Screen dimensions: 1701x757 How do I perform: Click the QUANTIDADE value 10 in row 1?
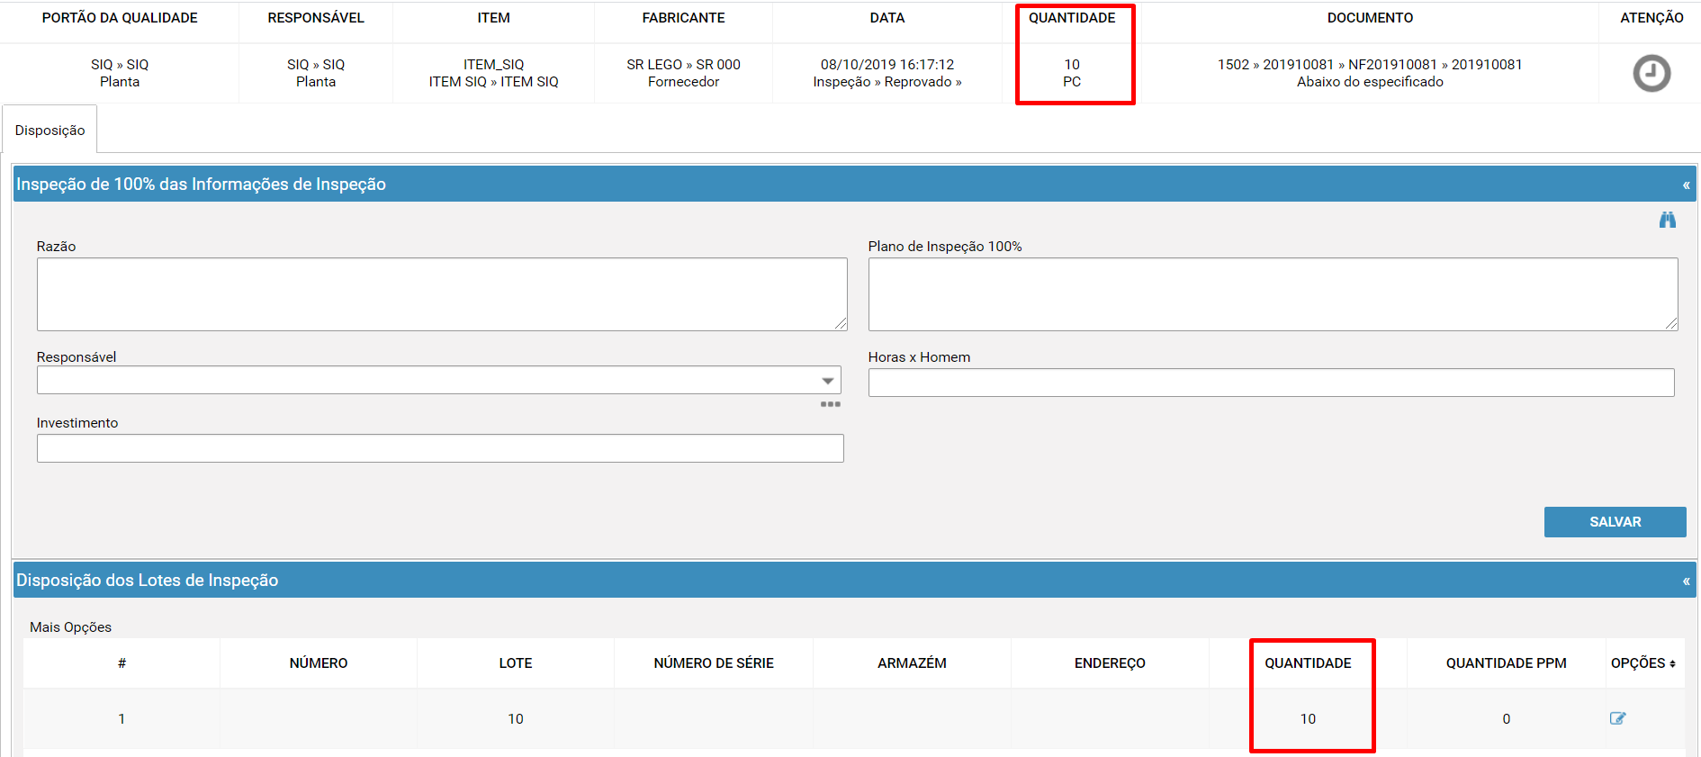click(x=1308, y=719)
